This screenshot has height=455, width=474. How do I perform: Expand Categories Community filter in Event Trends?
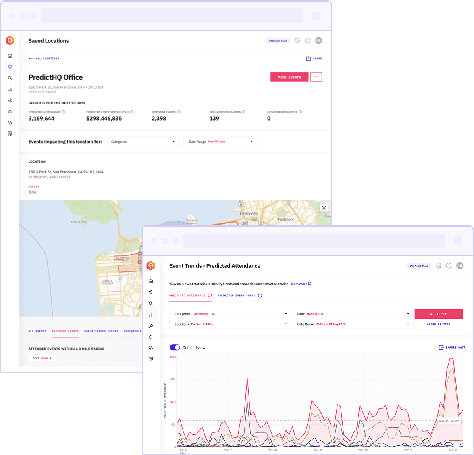pos(231,314)
